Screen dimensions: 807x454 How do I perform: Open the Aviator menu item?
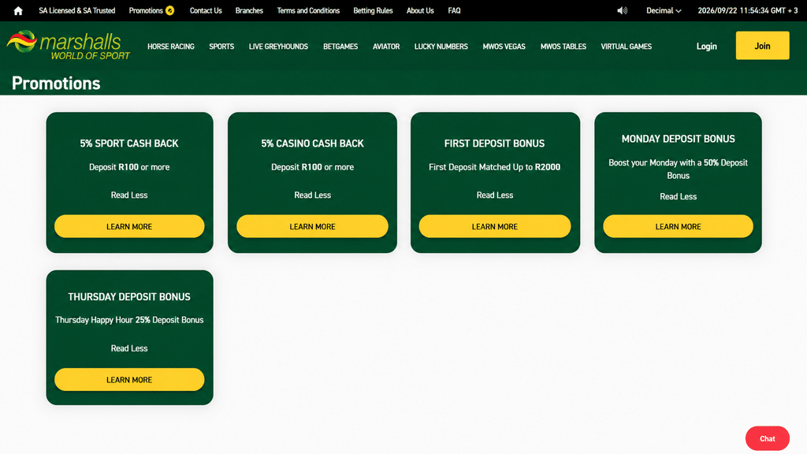[x=386, y=47]
